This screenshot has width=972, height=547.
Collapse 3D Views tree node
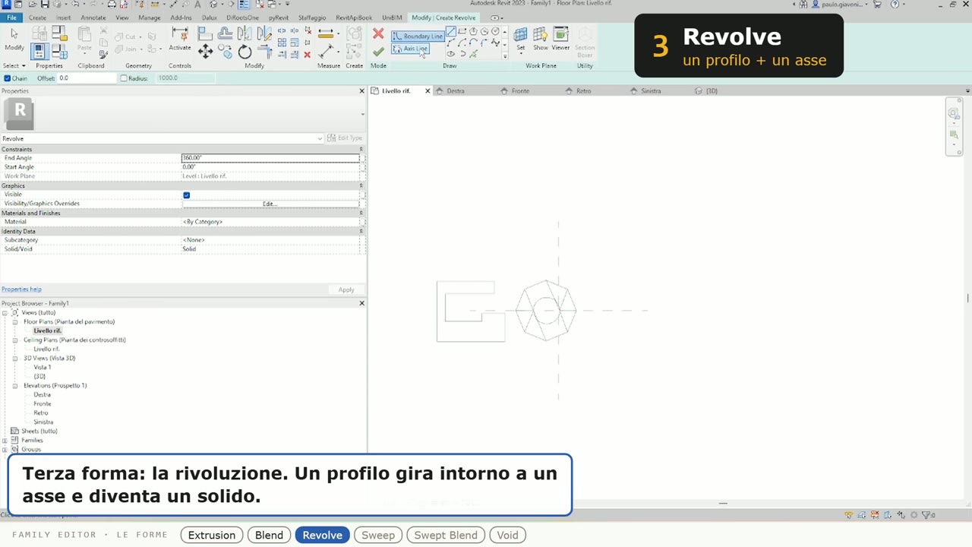[x=14, y=358]
